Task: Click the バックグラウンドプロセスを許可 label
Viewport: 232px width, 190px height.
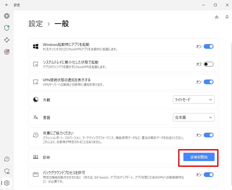Action: (x=64, y=173)
